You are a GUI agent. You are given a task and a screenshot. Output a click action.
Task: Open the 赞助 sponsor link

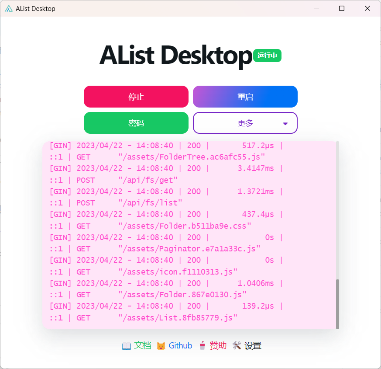click(x=218, y=345)
